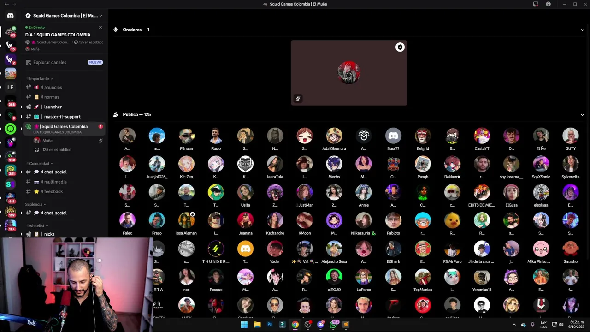Collapse the Importante category

[x=39, y=79]
